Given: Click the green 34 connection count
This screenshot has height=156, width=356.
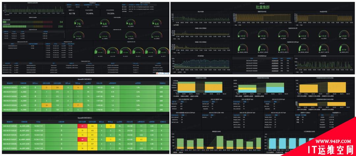Looking at the screenshot, I should [61, 22].
